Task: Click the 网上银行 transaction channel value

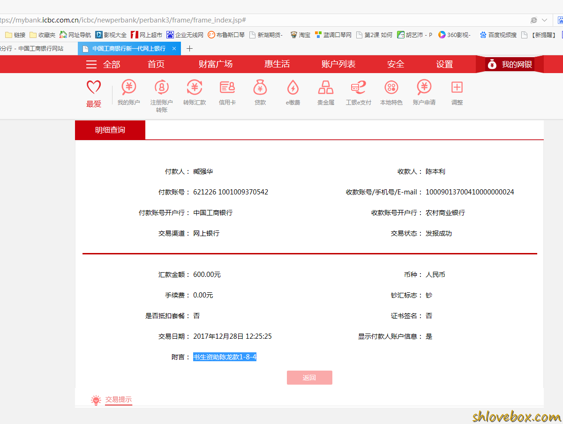Action: 206,233
